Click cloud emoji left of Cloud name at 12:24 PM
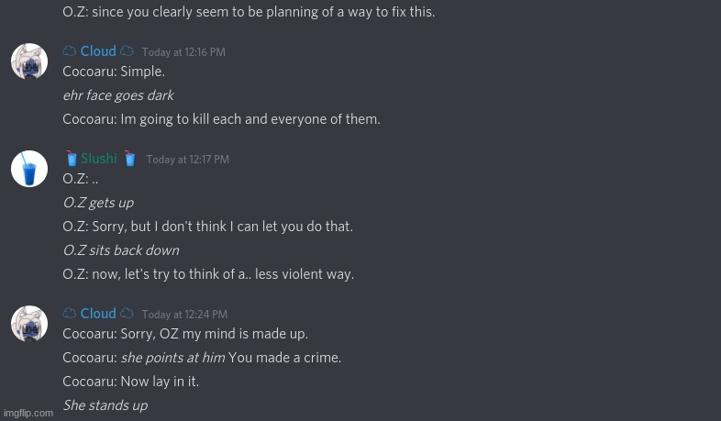The height and width of the screenshot is (421, 721). (x=70, y=314)
